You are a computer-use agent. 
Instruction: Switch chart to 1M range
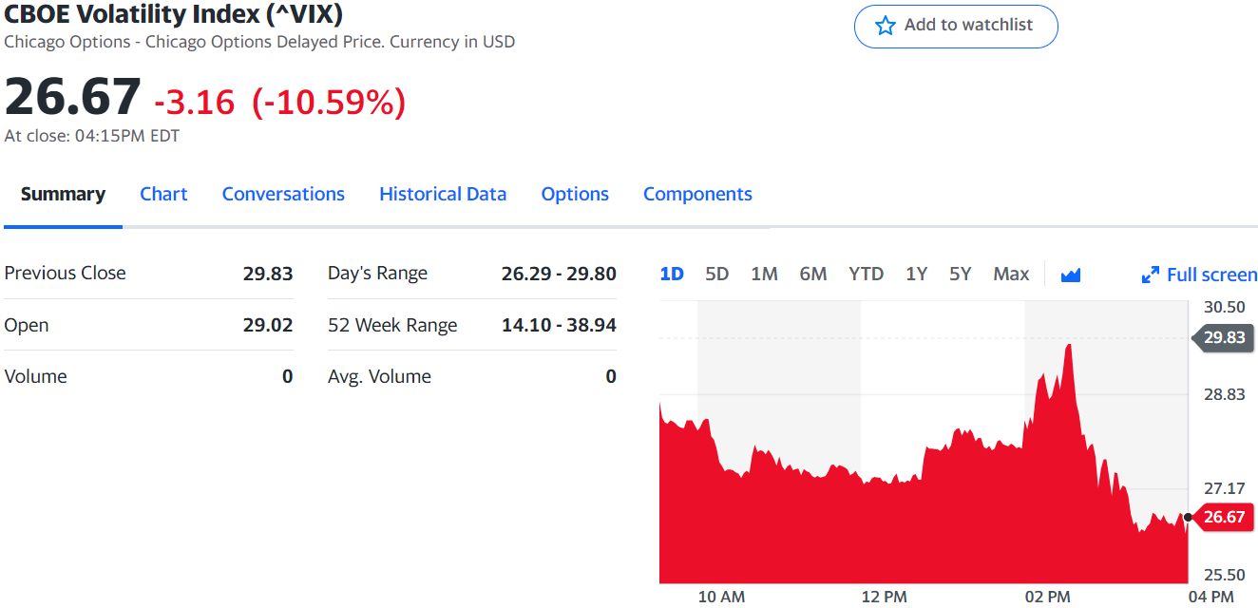(x=764, y=274)
